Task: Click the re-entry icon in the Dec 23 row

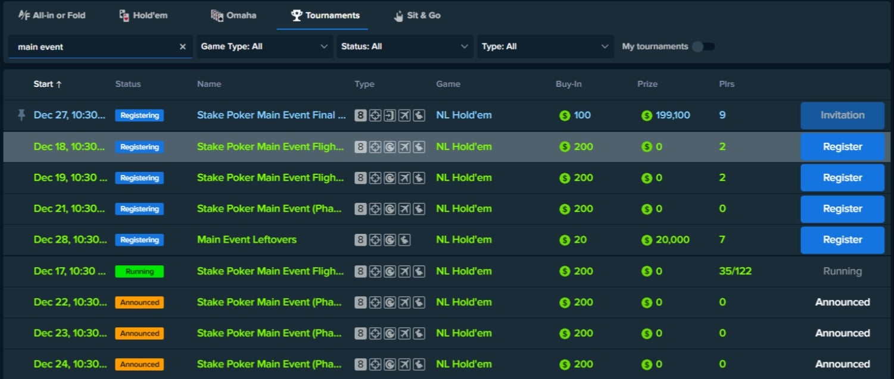Action: click(390, 333)
